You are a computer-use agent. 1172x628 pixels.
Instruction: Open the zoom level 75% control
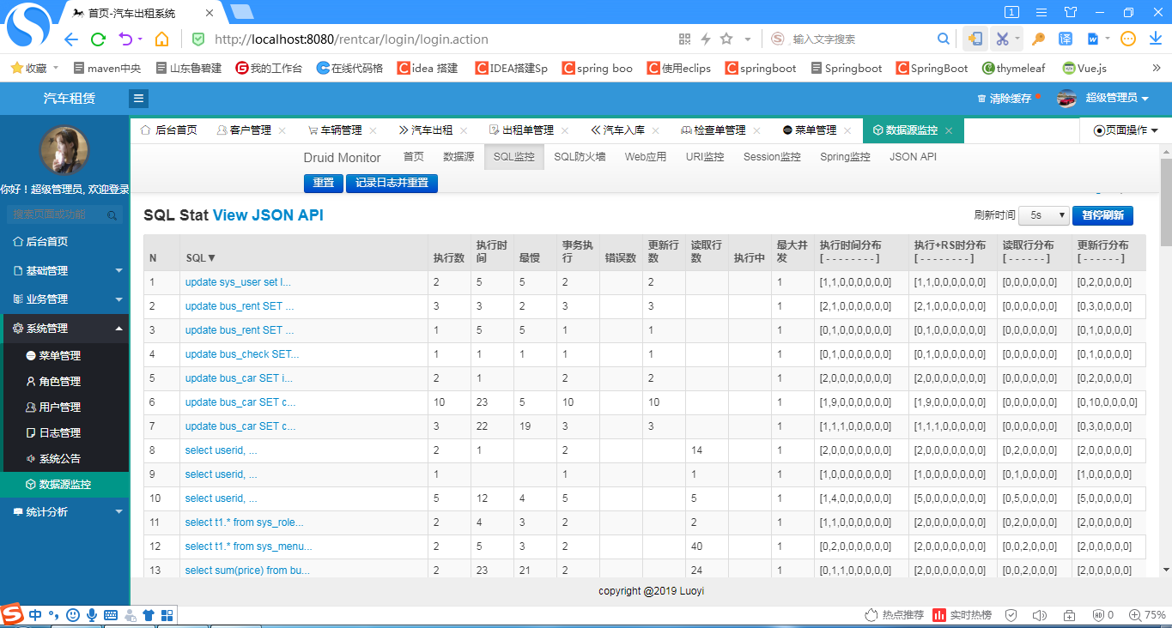(x=1147, y=615)
